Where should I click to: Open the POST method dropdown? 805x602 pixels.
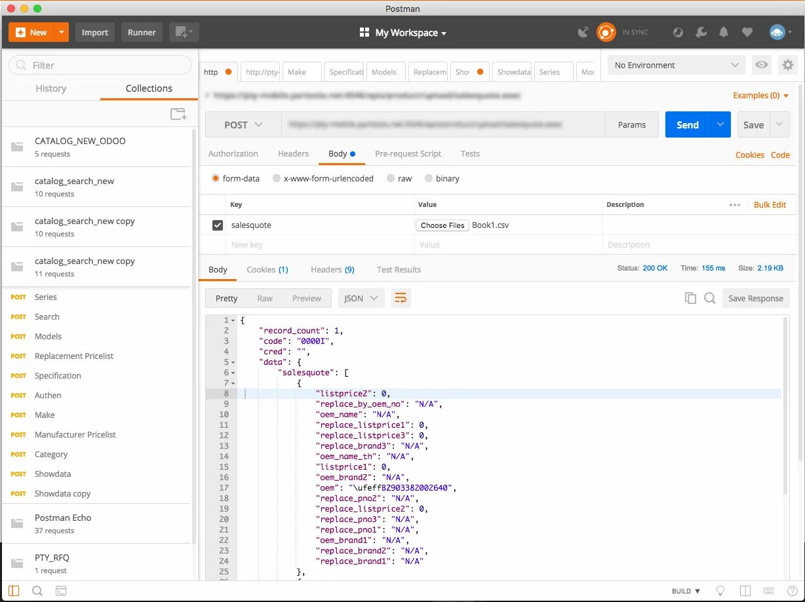coord(243,124)
